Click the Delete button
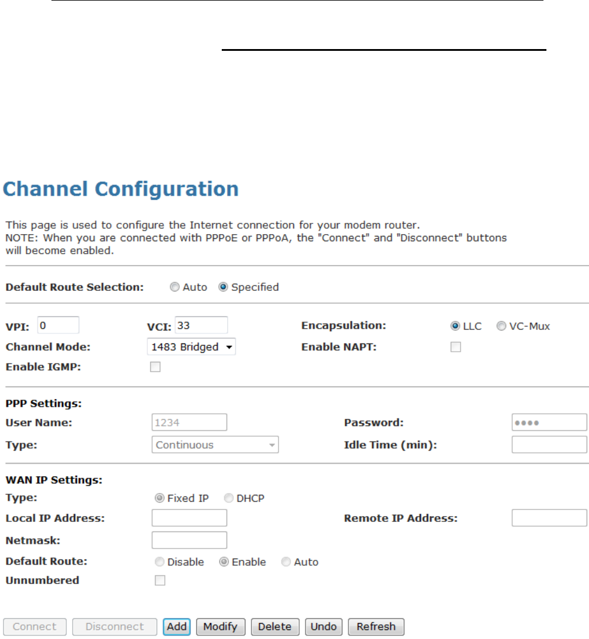This screenshot has height=639, width=589. (275, 627)
